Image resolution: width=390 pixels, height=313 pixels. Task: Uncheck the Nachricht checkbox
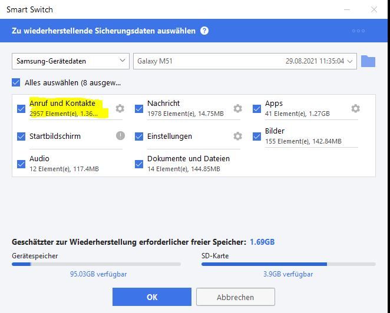click(139, 109)
